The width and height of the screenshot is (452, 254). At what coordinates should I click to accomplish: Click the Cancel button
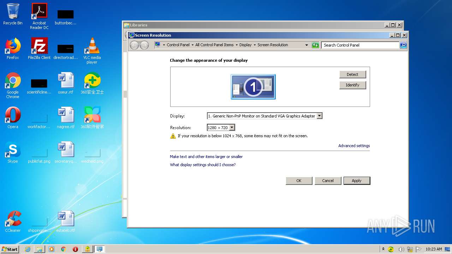click(x=328, y=181)
